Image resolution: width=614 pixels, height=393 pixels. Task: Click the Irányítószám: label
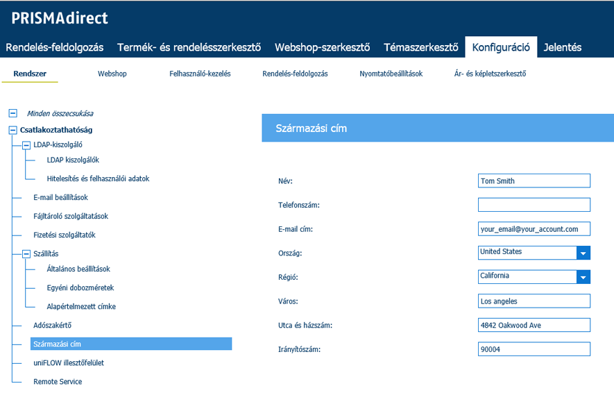click(299, 349)
